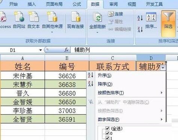Screen dimensions: 178x140
Task: Switch to the 开发工具 ribbon tab
Action: 154,4
